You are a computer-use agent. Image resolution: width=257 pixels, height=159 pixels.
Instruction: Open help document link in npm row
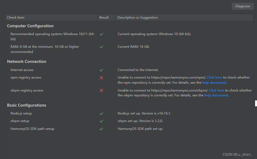point(214,83)
